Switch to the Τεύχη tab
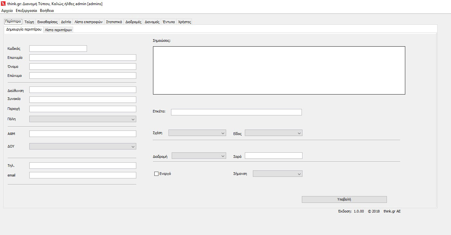The width and height of the screenshot is (451, 235). (29, 22)
